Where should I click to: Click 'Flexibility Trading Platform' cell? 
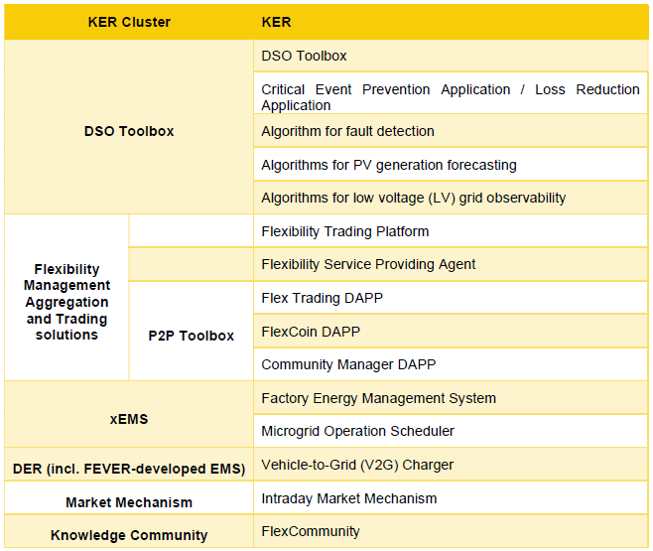(x=451, y=231)
